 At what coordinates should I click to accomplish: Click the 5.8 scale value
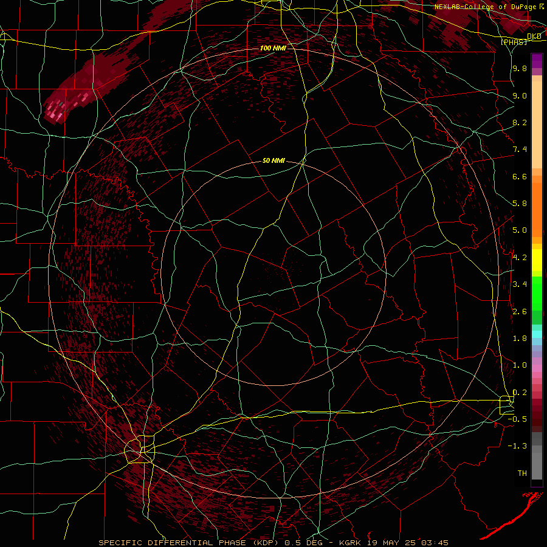[520, 204]
